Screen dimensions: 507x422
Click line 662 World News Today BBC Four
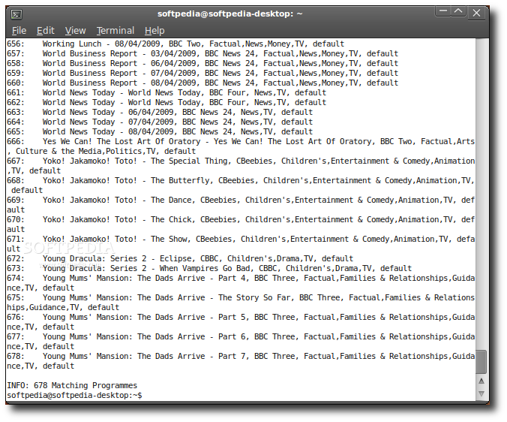[166, 102]
